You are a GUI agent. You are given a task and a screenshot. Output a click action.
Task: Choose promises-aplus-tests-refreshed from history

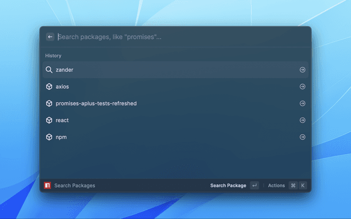point(165,103)
